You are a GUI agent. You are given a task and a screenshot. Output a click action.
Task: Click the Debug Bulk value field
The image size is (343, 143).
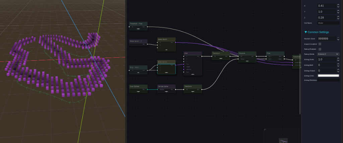pos(327,65)
